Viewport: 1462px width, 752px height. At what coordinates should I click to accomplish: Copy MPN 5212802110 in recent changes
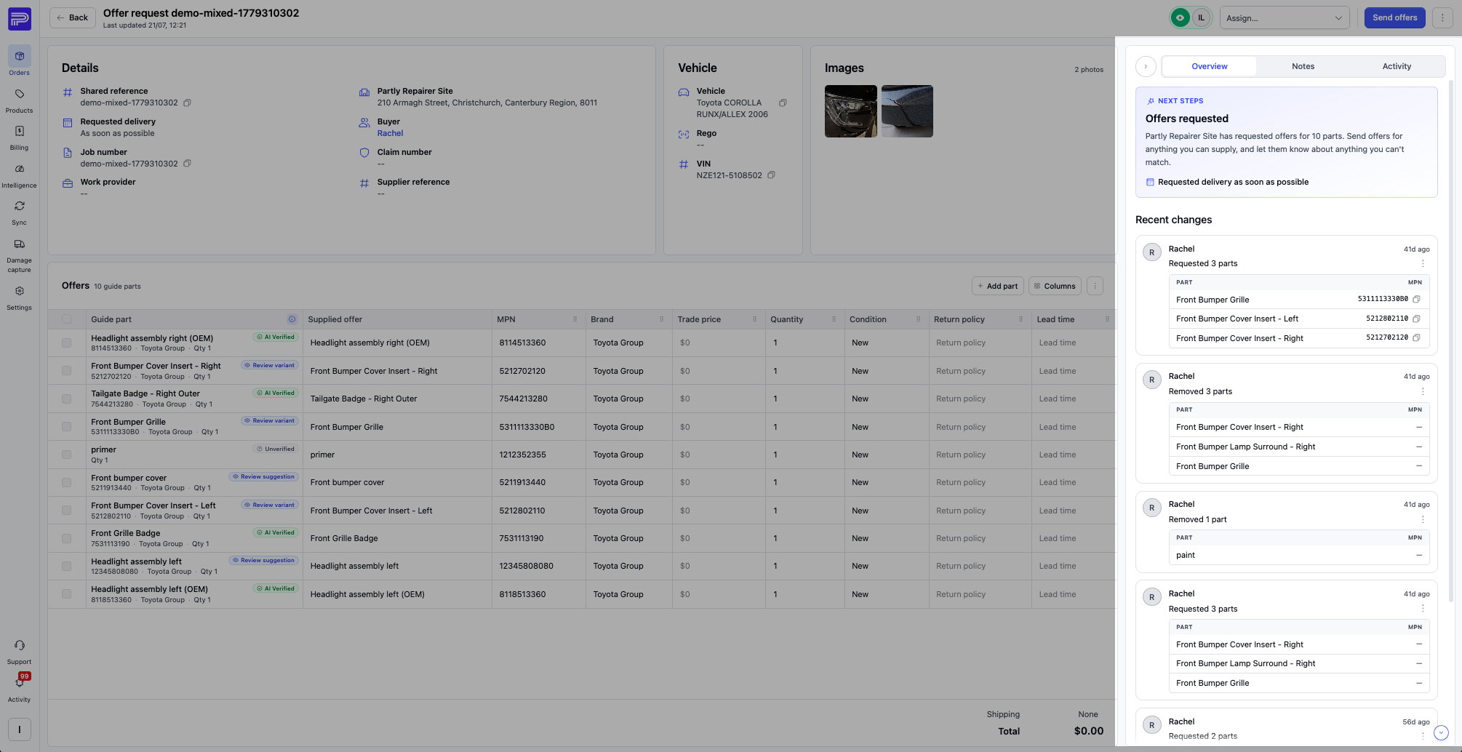(1416, 319)
